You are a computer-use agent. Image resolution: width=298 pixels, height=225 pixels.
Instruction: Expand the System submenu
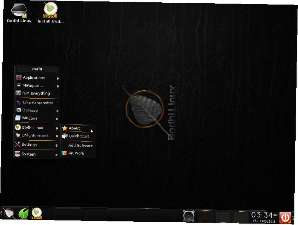36,154
